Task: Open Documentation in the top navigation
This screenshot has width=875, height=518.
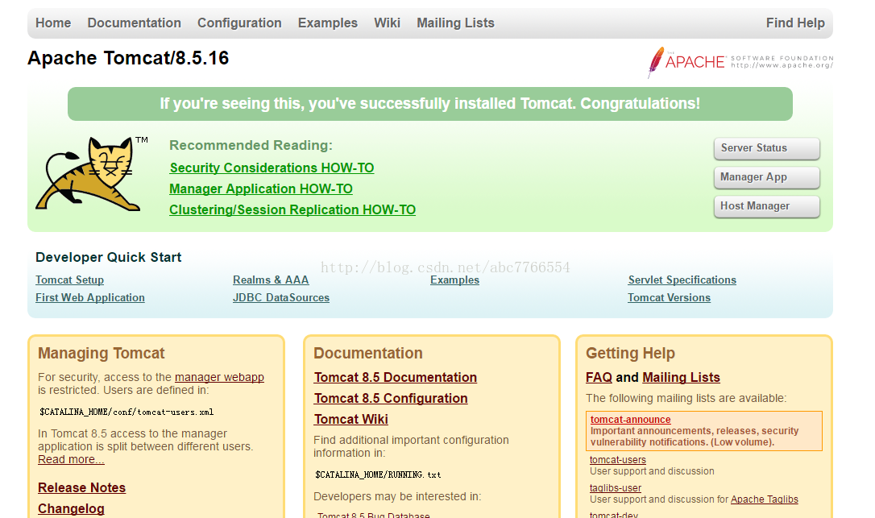Action: 134,23
